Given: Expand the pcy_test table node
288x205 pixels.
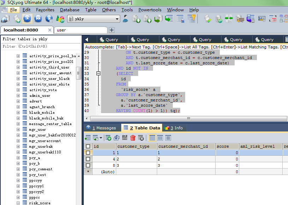Looking at the screenshot, I should coord(18,175).
